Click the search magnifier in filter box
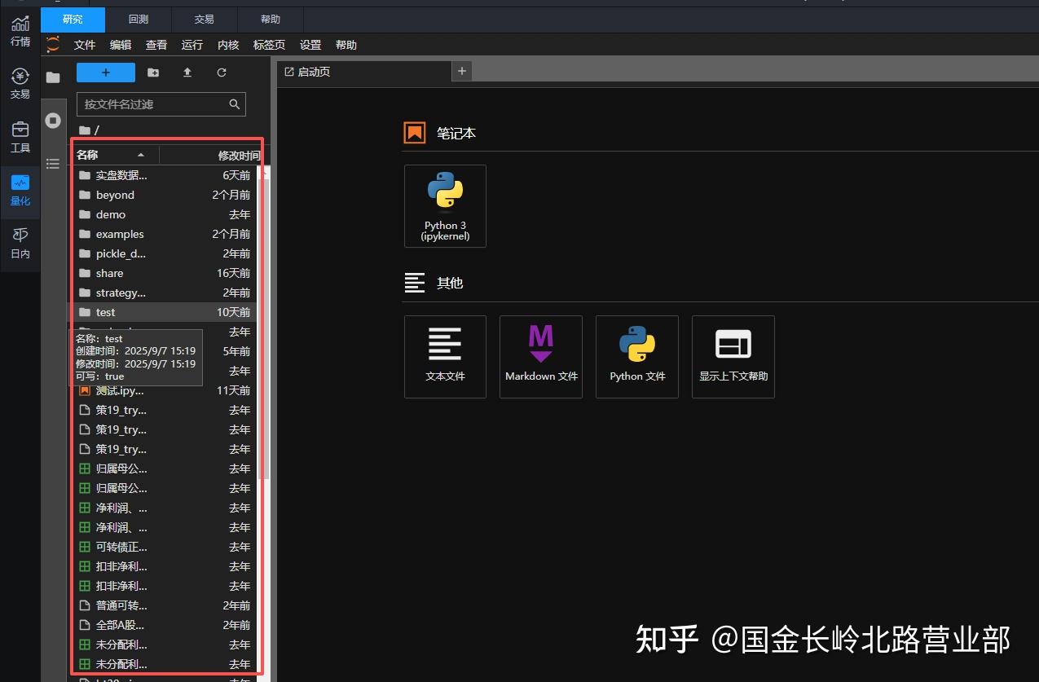The image size is (1039, 682). (235, 104)
